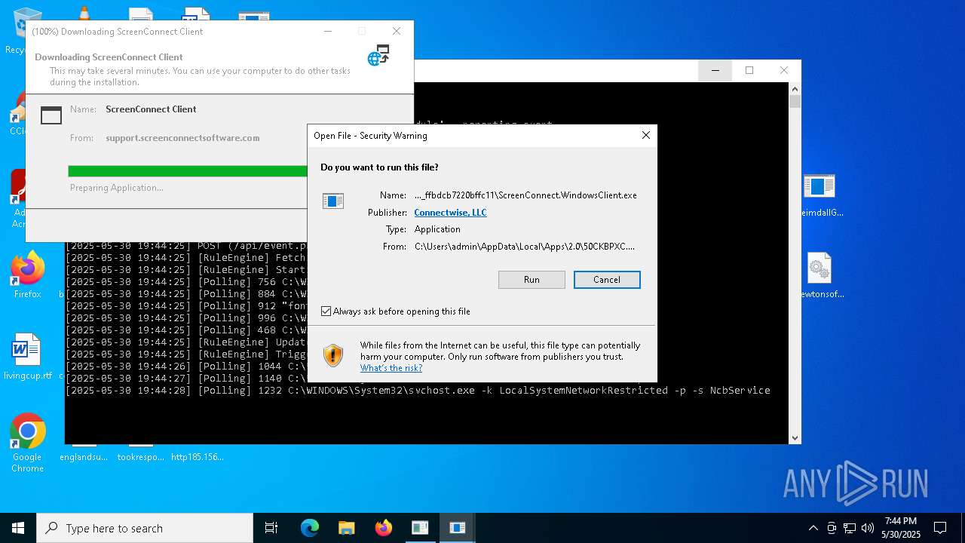Image resolution: width=965 pixels, height=543 pixels.
Task: Minimize the console window
Action: coord(715,70)
